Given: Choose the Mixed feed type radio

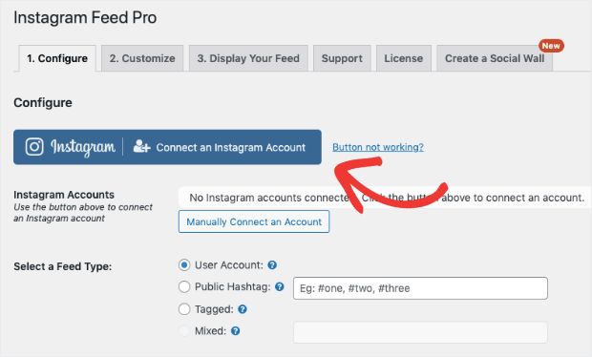Looking at the screenshot, I should pos(184,331).
